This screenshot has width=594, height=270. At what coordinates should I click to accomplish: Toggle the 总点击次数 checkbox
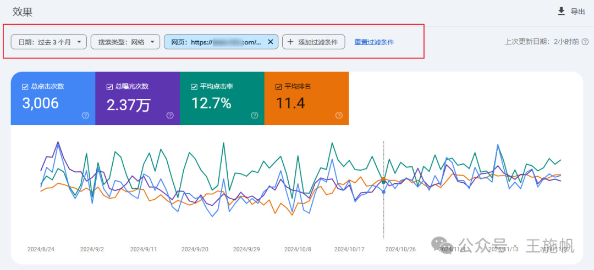pyautogui.click(x=25, y=87)
